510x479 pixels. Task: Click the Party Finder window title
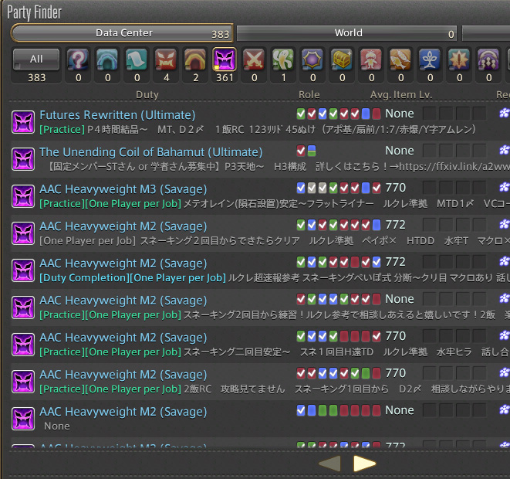pyautogui.click(x=34, y=12)
